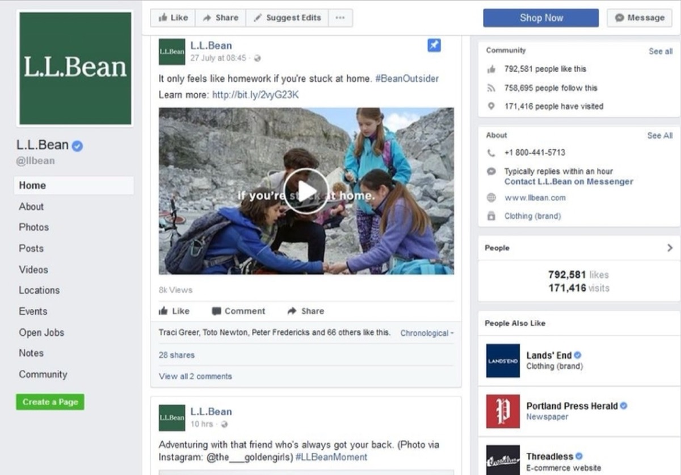Click the blue pin icon on the top post
This screenshot has width=681, height=475.
point(434,45)
